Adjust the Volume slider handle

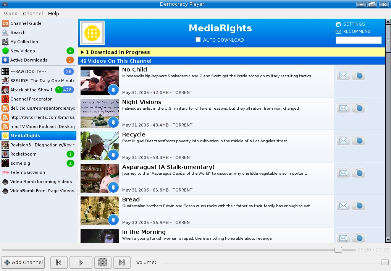[385, 262]
